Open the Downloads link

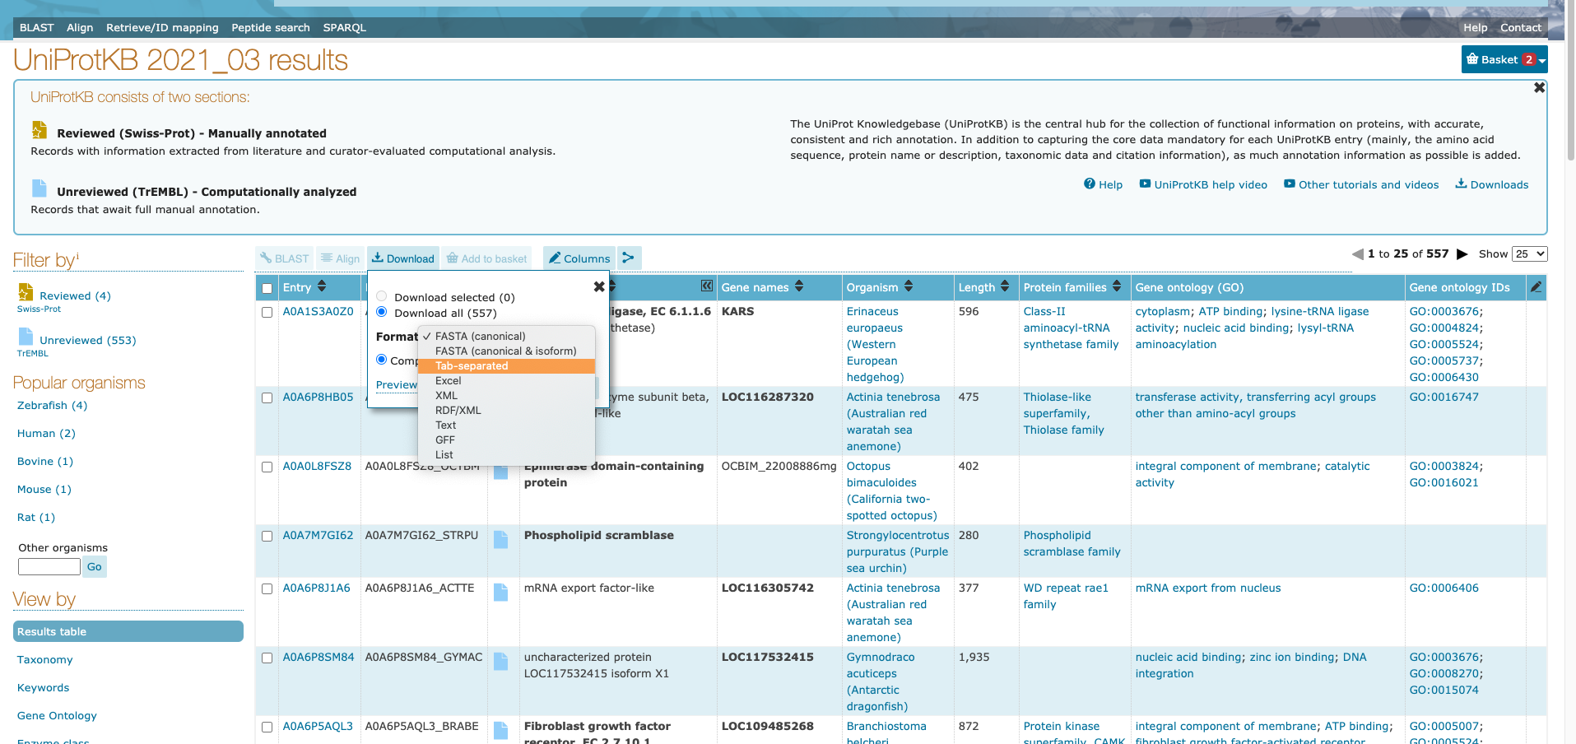tap(1492, 184)
